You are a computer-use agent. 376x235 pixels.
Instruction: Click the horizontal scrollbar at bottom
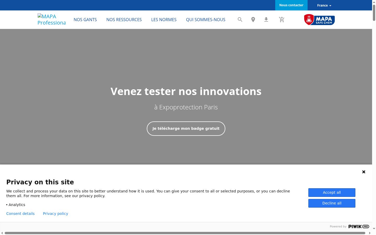coord(185,233)
